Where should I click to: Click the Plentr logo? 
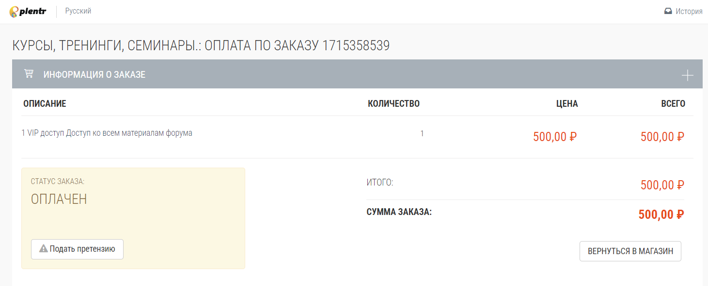click(x=28, y=12)
